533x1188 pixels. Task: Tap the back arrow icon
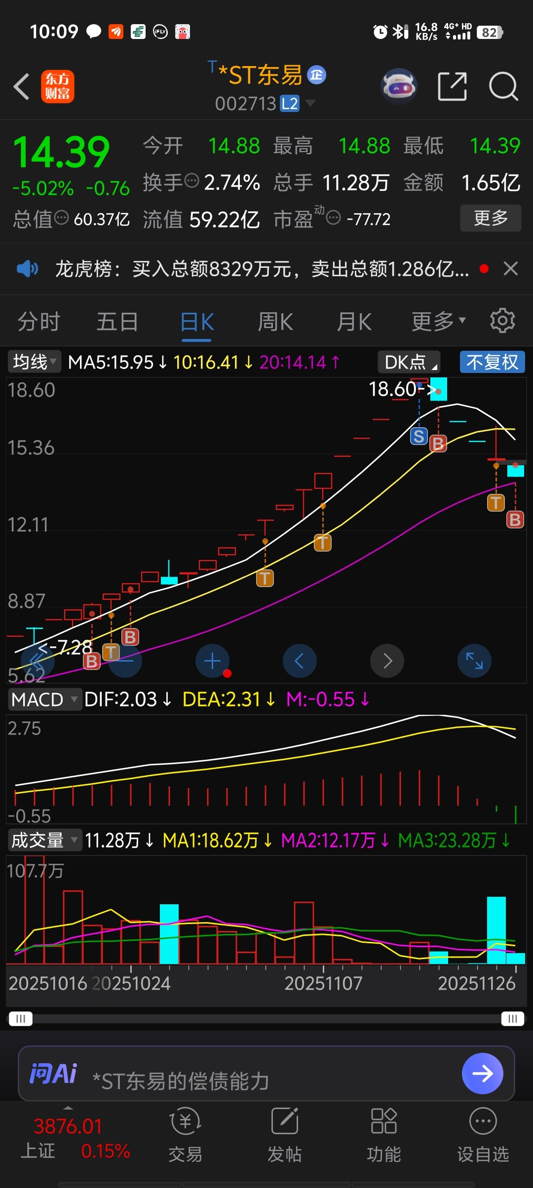22,87
